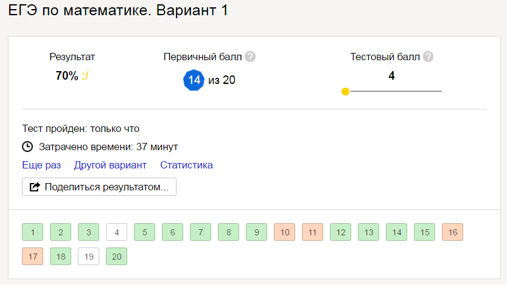Click the clock icon beside Затрачено времени

click(x=27, y=147)
